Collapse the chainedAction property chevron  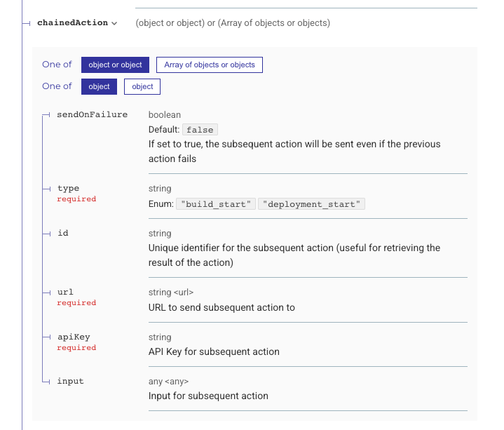[114, 23]
